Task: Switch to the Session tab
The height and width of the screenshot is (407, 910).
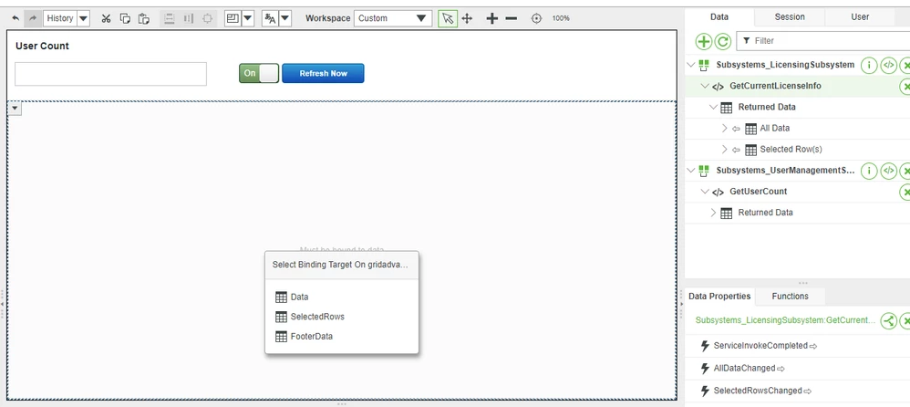Action: point(790,16)
